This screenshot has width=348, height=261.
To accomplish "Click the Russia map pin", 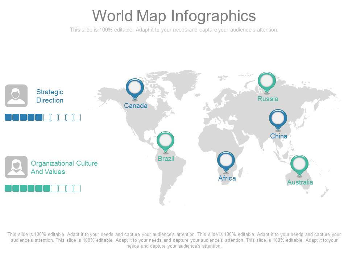I will tap(267, 83).
